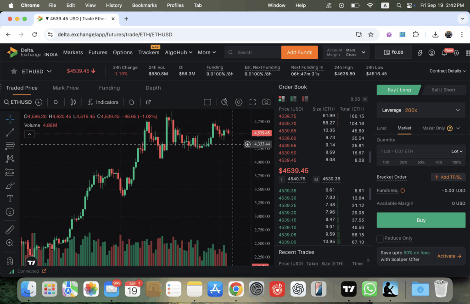Open the Markets page
The image size is (470, 304).
point(73,52)
